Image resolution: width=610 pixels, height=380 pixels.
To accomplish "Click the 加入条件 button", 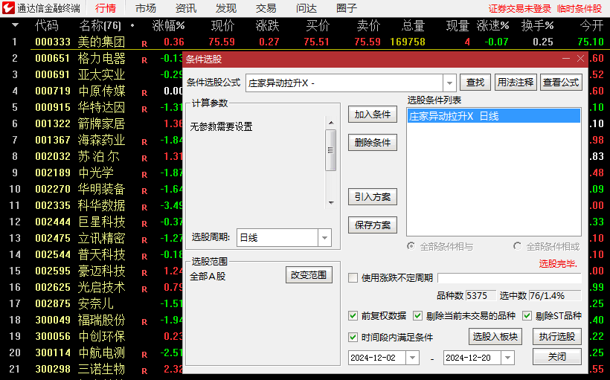I will point(373,115).
